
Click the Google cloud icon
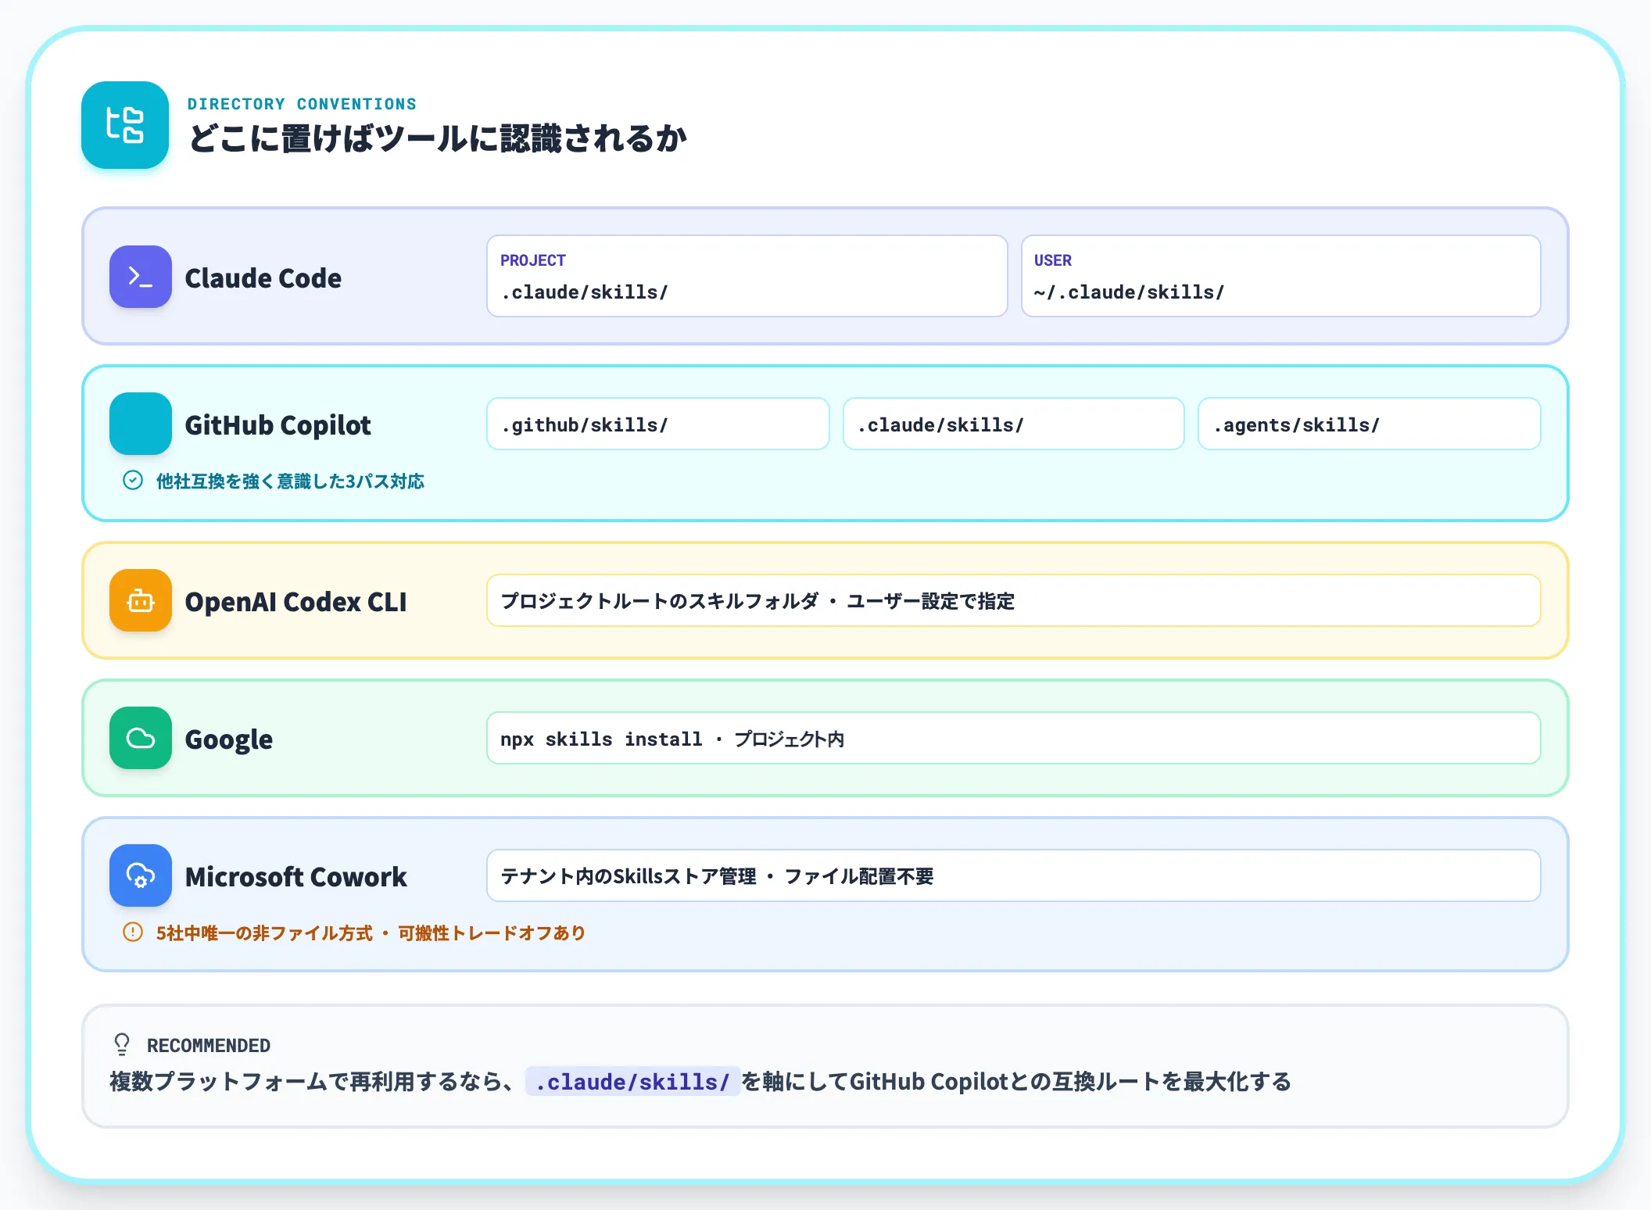pyautogui.click(x=141, y=738)
